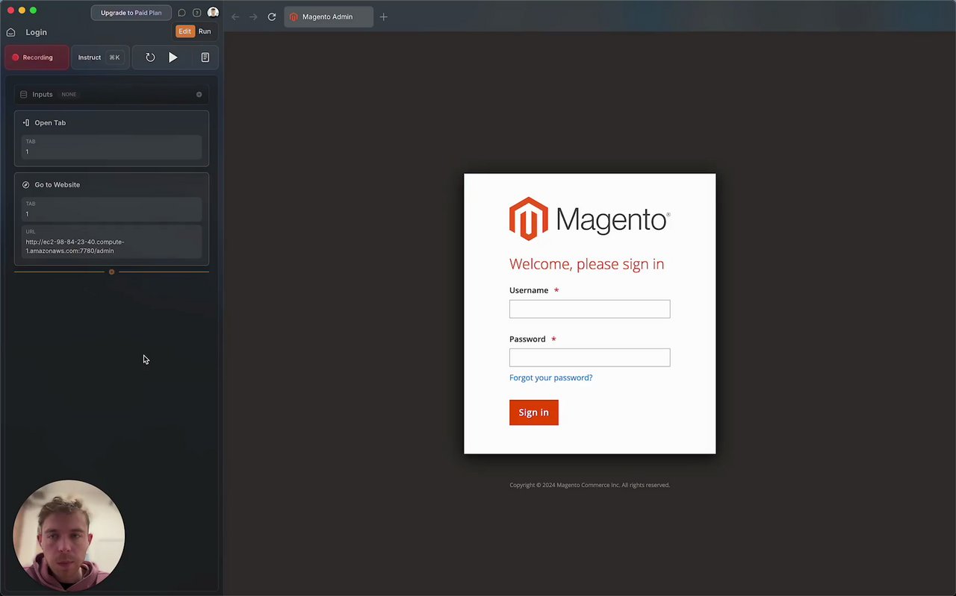Reload the page with refresh icon

pyautogui.click(x=272, y=16)
